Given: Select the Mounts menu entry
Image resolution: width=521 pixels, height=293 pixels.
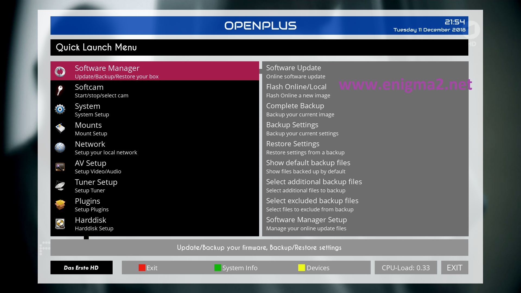Looking at the screenshot, I should coord(155,128).
